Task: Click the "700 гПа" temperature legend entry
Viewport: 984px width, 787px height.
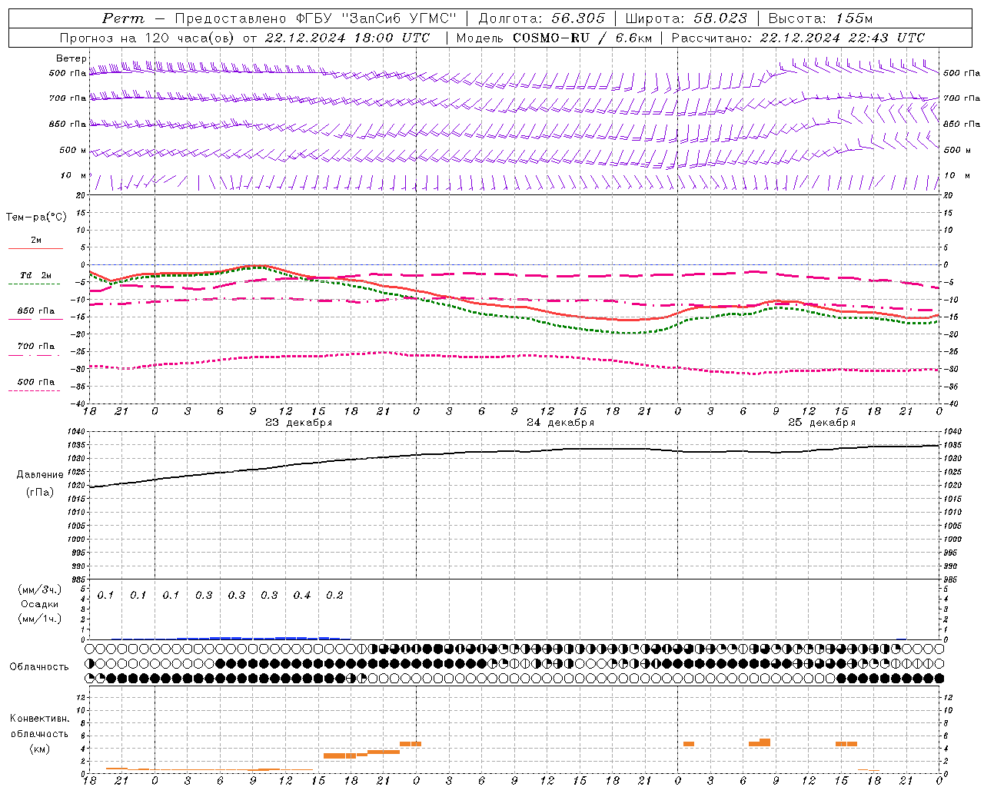Action: pos(36,347)
